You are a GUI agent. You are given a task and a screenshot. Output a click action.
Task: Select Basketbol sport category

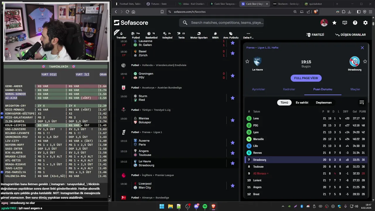[151, 35]
